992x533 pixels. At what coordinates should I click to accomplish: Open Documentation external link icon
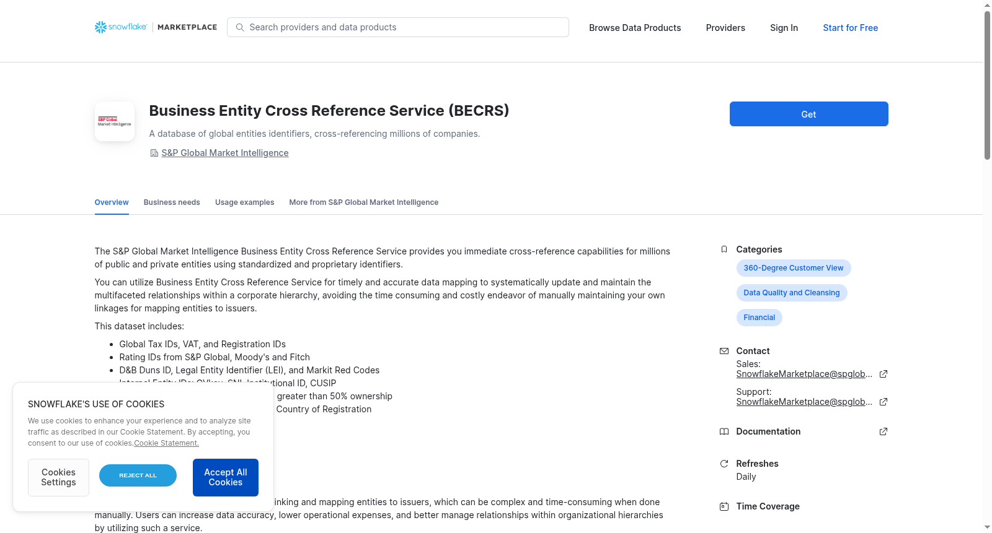coord(883,431)
